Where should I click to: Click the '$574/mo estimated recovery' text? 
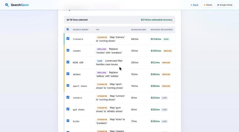tap(157, 20)
